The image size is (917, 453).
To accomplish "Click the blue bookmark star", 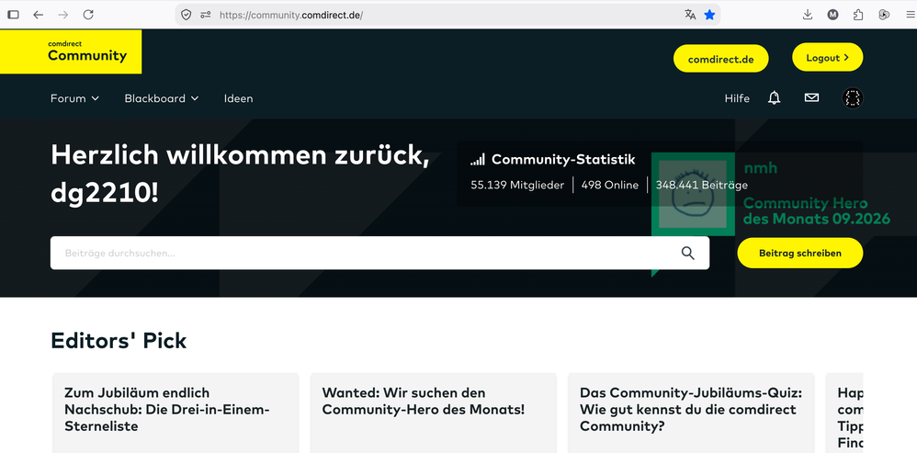I will (709, 15).
